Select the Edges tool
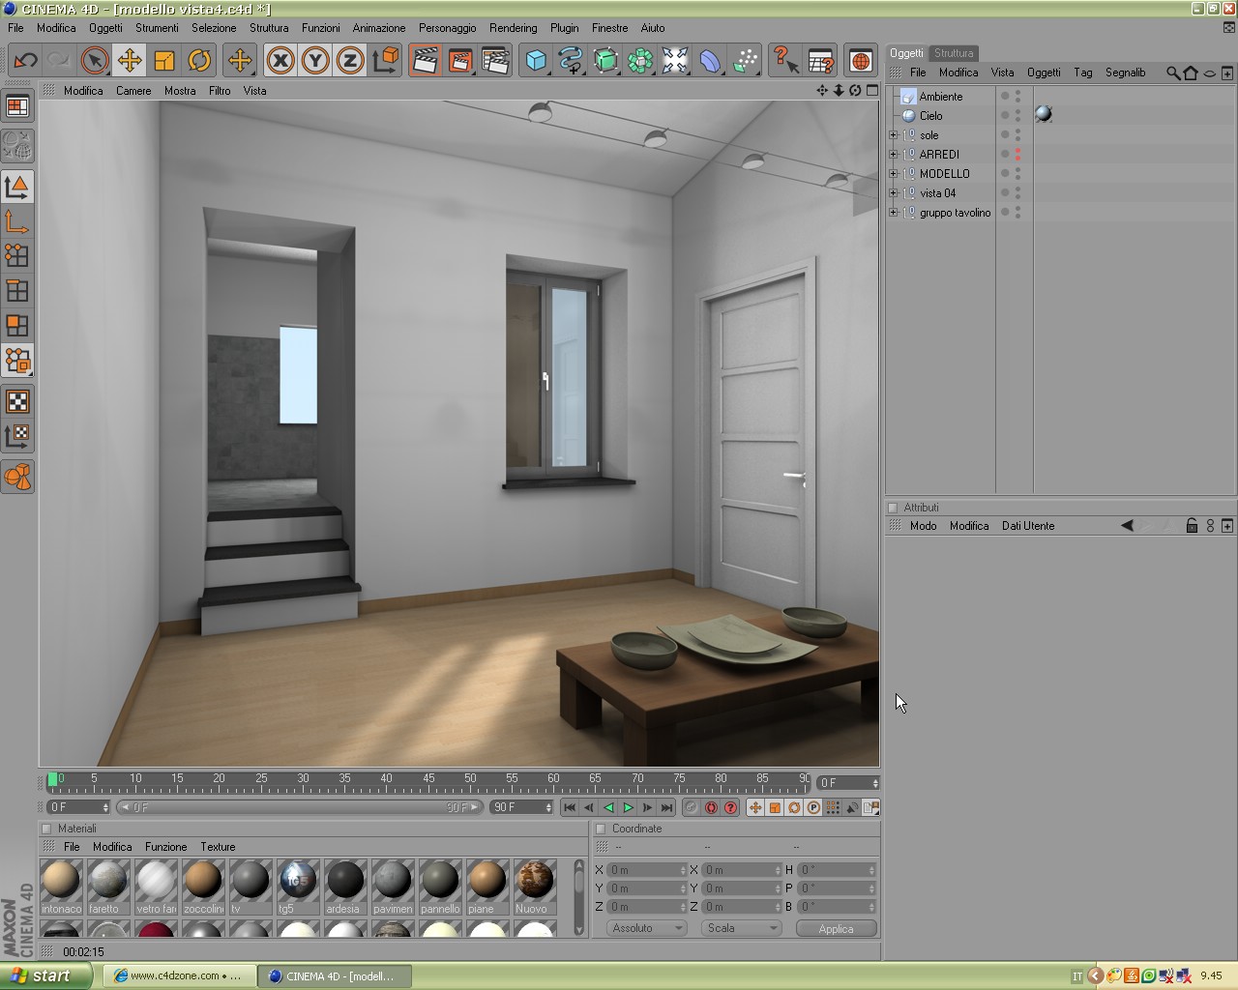This screenshot has width=1238, height=990. (x=17, y=291)
